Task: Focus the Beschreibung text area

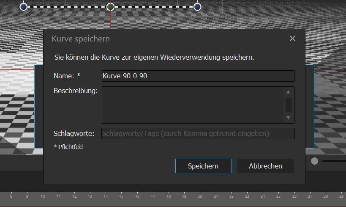Action: [x=192, y=105]
